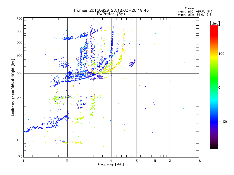Click the '[deg]' colorbar unit label
The height and width of the screenshot is (175, 234).
pyautogui.click(x=215, y=23)
